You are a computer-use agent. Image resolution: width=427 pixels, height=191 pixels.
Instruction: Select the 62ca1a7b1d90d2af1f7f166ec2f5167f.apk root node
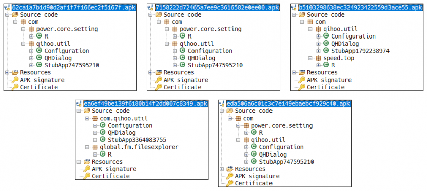point(74,8)
